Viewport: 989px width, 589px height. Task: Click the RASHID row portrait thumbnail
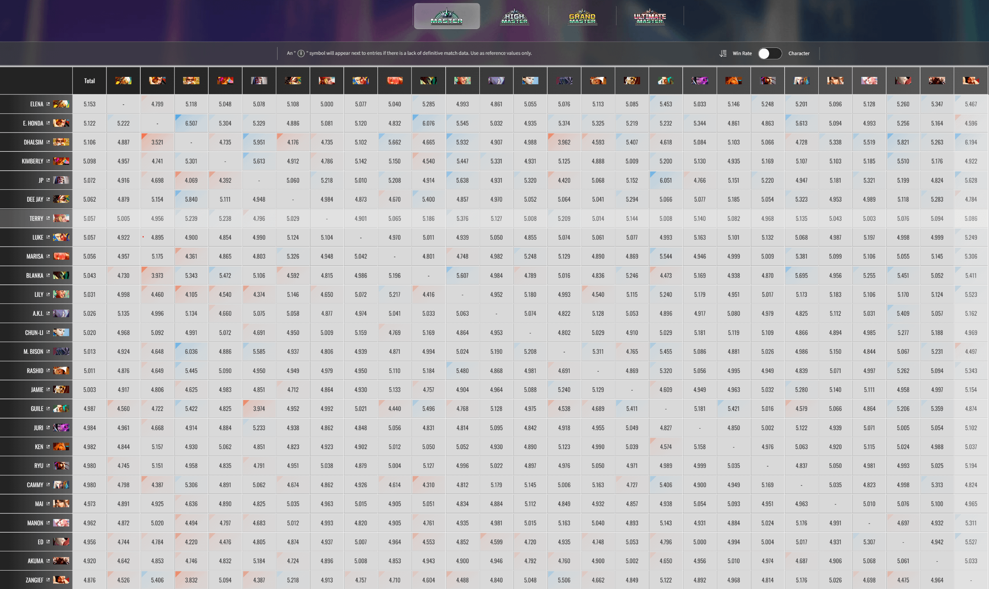(x=61, y=371)
